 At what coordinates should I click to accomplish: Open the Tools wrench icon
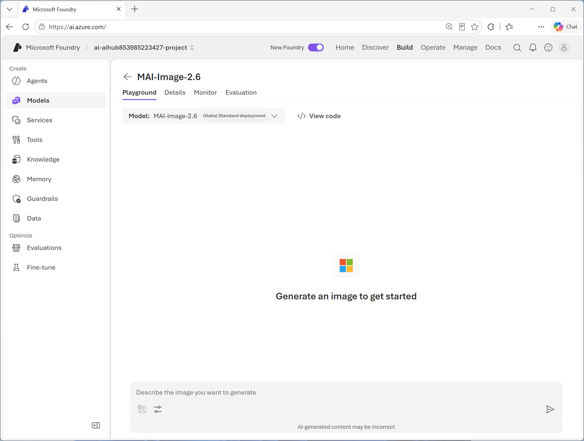click(x=17, y=140)
